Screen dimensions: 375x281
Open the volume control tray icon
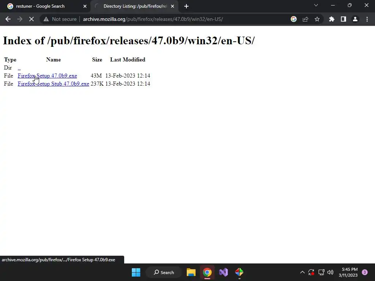tap(330, 272)
